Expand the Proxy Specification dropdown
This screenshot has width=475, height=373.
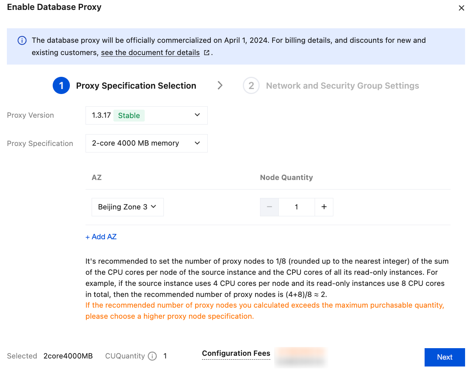tap(146, 143)
